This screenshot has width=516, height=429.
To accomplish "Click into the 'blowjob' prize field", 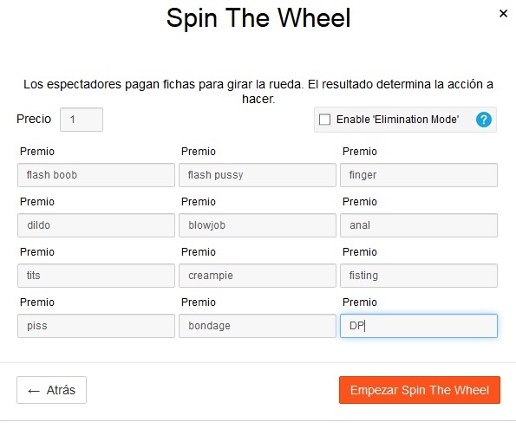I will (x=258, y=225).
